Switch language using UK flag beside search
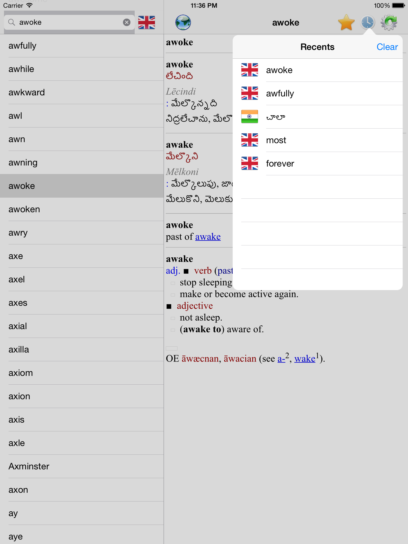The image size is (408, 544). pos(147,22)
